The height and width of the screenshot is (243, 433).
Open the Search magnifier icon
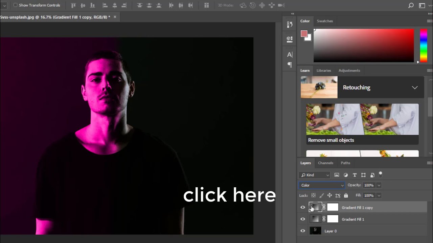[x=411, y=5]
